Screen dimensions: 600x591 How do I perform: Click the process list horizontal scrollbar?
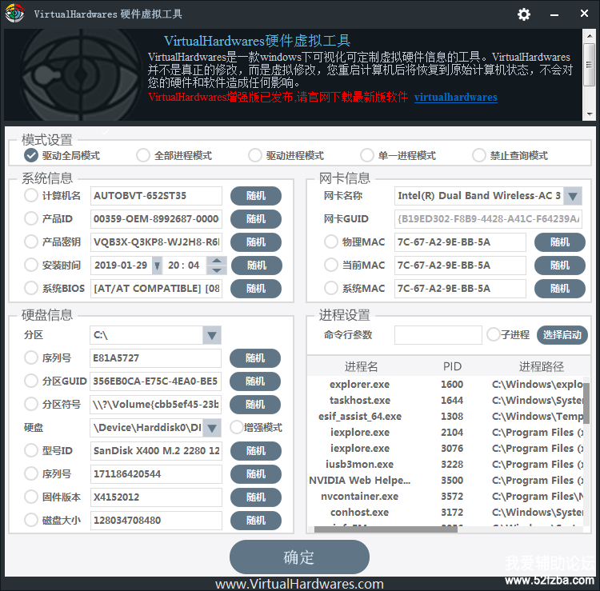pos(386,529)
